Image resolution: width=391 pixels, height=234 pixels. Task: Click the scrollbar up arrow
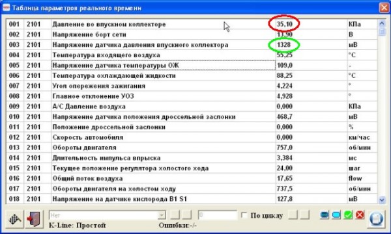382,23
